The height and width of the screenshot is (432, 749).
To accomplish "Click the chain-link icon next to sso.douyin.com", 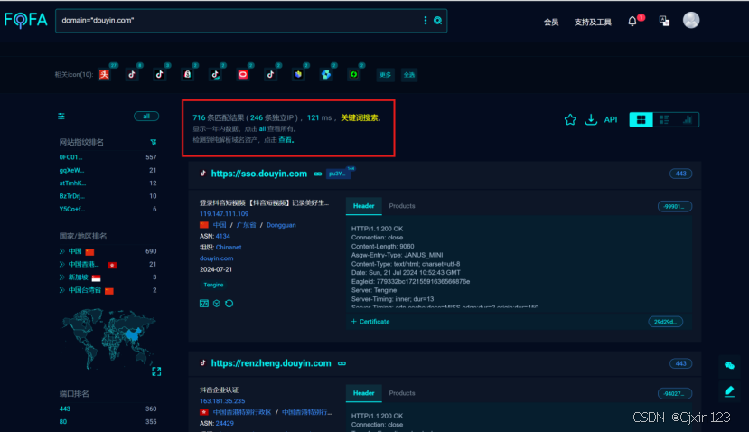I will pos(318,174).
